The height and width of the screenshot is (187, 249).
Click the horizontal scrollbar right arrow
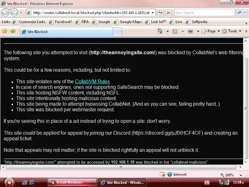[240, 167]
